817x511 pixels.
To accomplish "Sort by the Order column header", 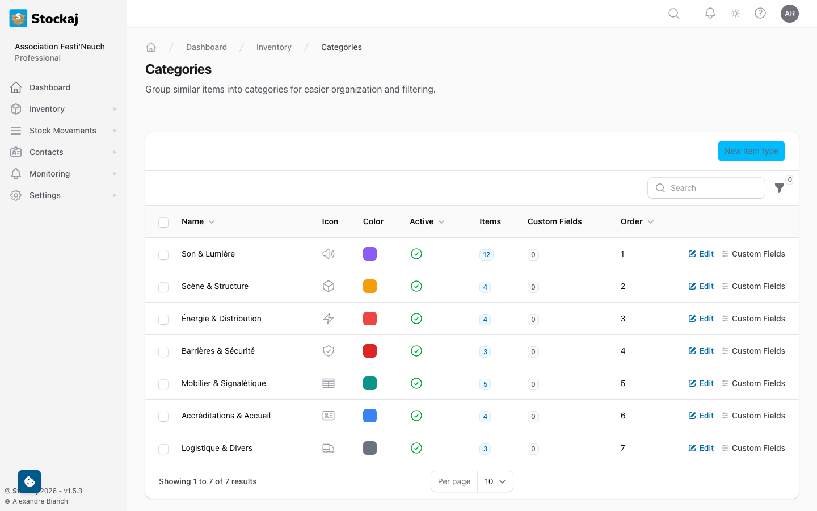I will coord(637,221).
